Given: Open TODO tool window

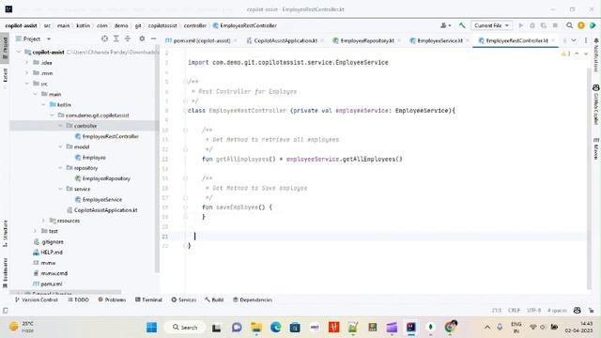Looking at the screenshot, I should tap(78, 300).
